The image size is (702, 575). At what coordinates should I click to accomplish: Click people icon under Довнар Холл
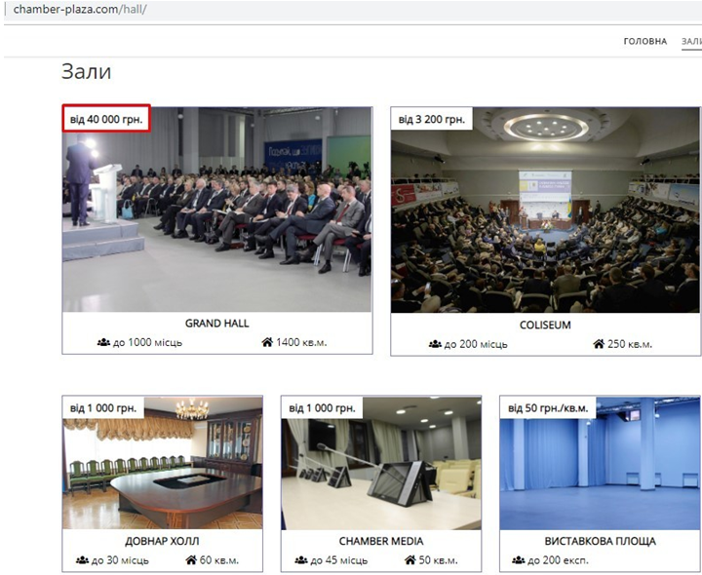tap(82, 560)
